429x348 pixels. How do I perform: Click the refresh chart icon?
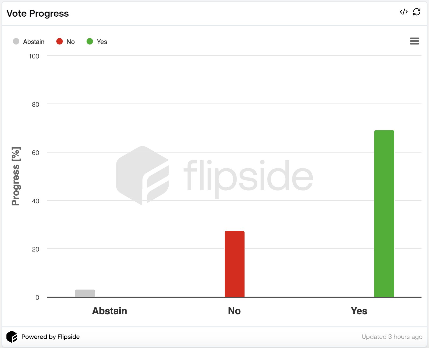(417, 12)
